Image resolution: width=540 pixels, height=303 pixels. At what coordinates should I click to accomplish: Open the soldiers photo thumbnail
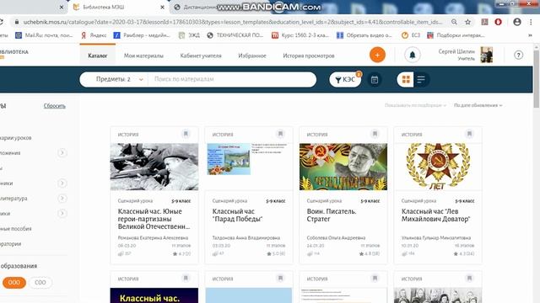pyautogui.click(x=154, y=167)
